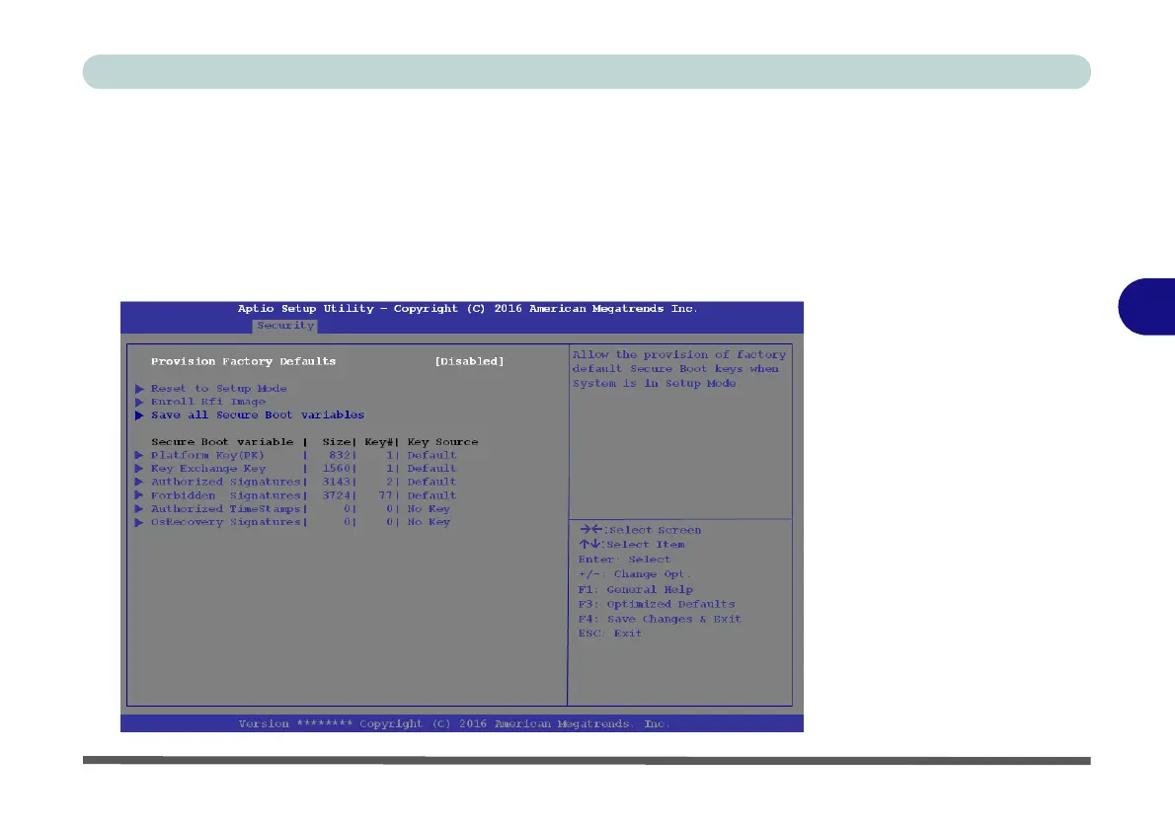This screenshot has width=1175, height=827.
Task: Expand the Authorized Signatures arrow
Action: (139, 483)
